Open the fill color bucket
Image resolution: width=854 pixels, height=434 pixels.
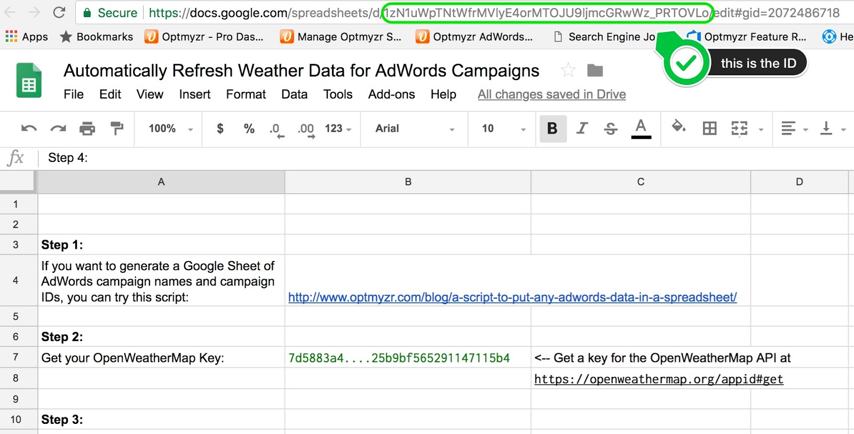[x=678, y=127]
